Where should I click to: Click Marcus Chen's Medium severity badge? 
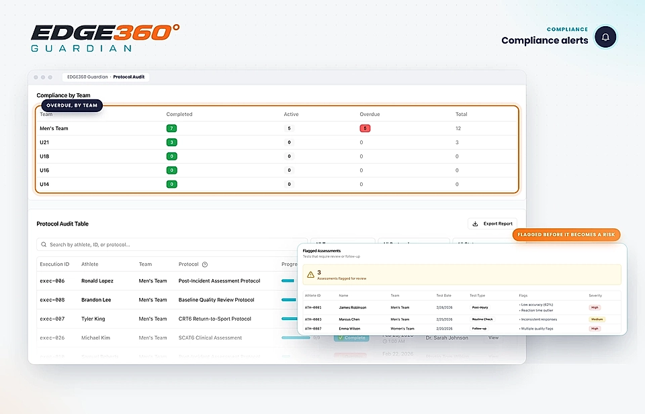(x=597, y=319)
